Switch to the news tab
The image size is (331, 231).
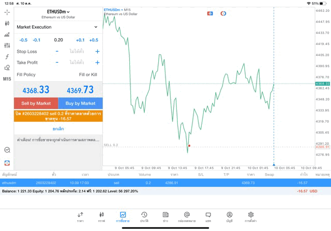pos(165,217)
